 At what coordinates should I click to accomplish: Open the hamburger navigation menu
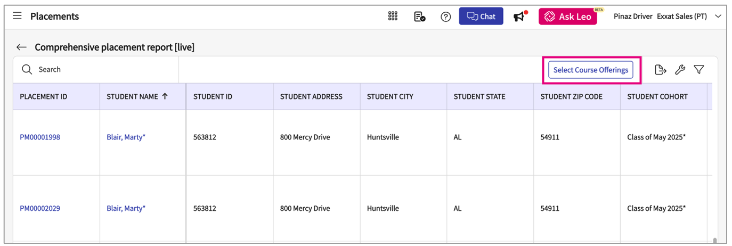click(x=17, y=16)
